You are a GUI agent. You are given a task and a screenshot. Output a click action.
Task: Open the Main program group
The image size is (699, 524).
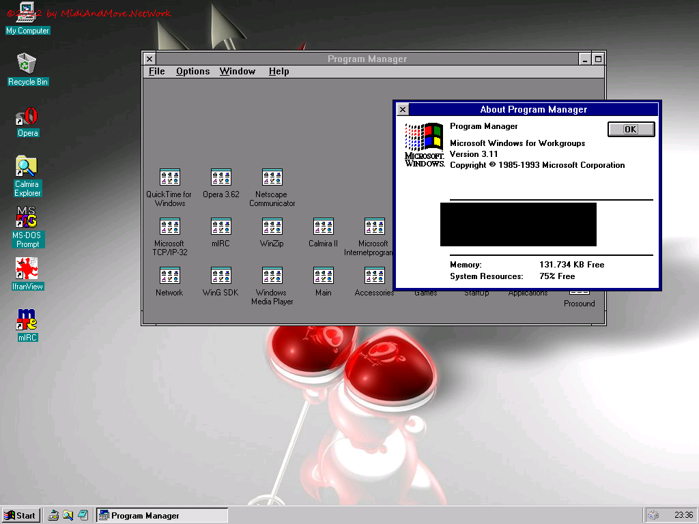point(323,276)
